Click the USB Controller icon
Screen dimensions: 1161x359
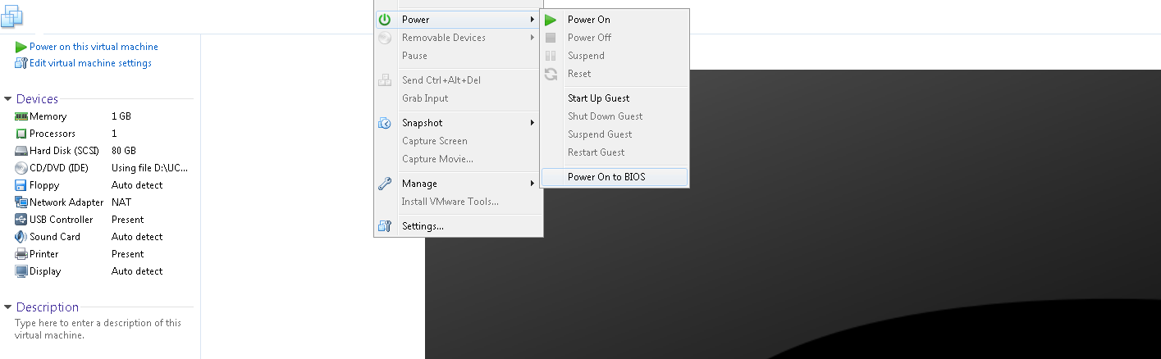click(21, 220)
